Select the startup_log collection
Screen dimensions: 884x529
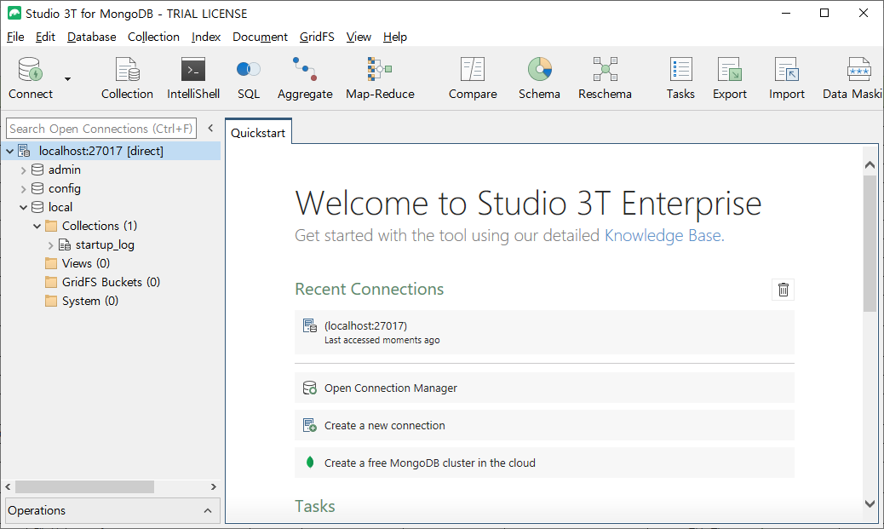[x=105, y=244]
